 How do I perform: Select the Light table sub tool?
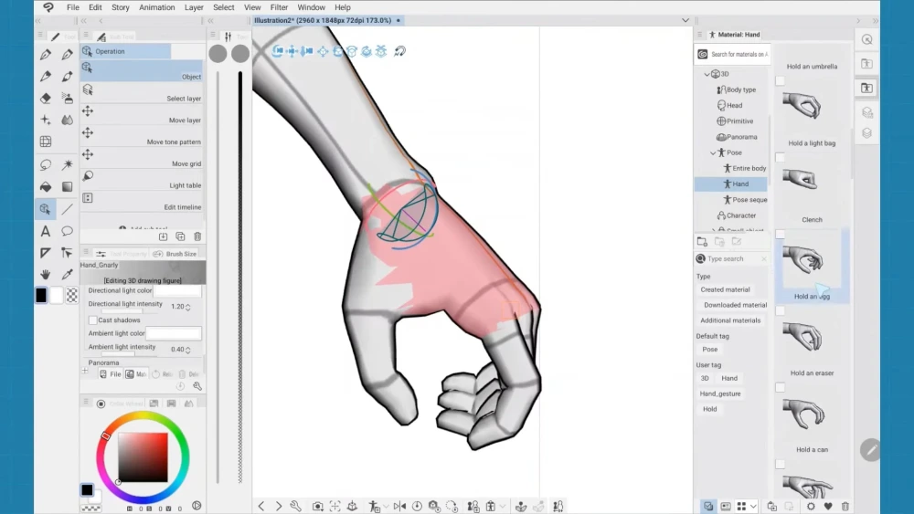[x=142, y=180]
